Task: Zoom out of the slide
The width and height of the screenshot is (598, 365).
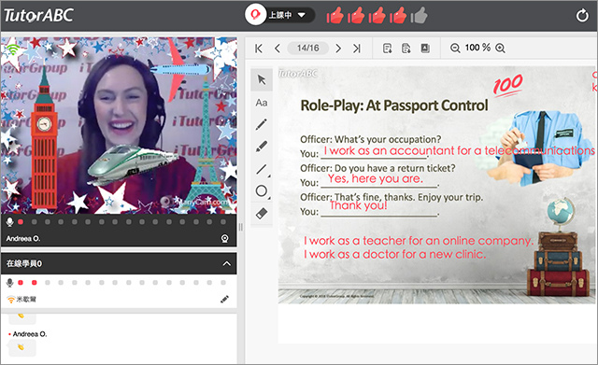Action: [x=455, y=48]
